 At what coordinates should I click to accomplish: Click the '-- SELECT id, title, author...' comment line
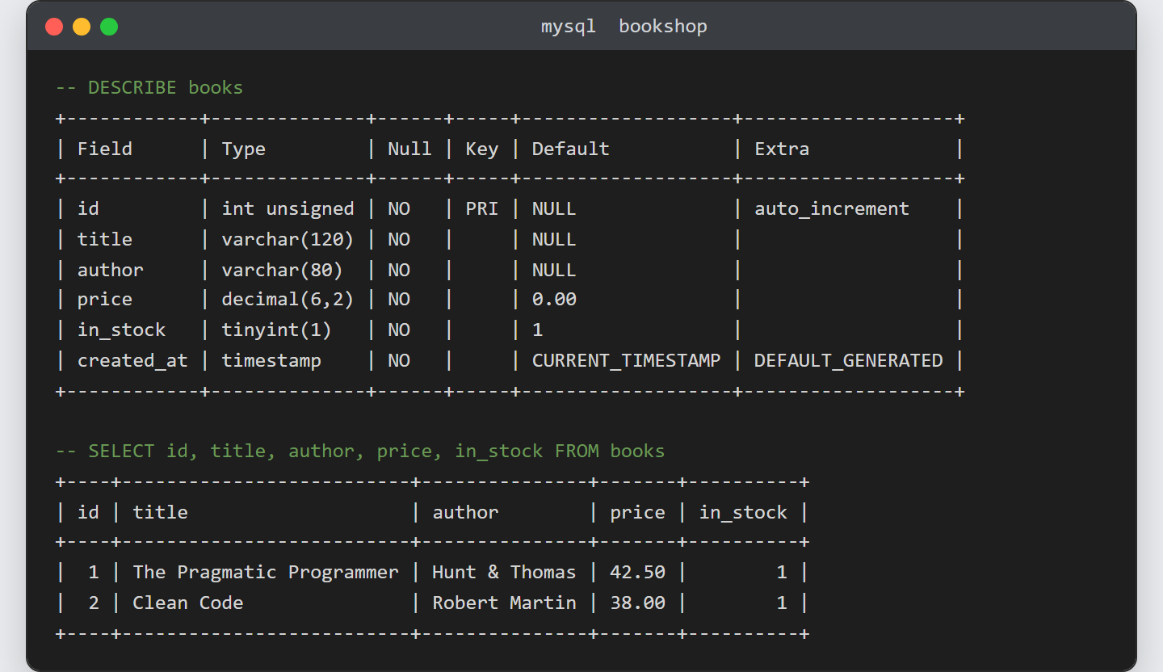(x=360, y=451)
